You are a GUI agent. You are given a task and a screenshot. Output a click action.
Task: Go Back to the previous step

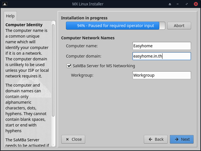click(156, 139)
